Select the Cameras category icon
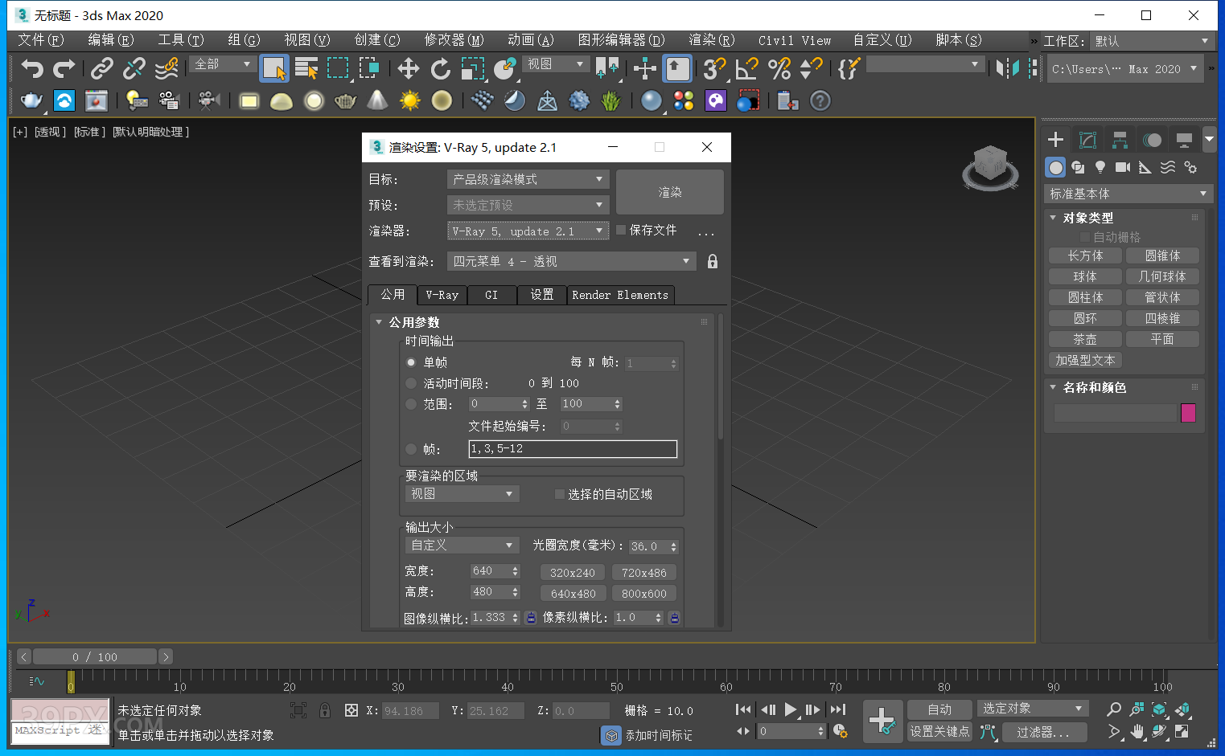 (x=1123, y=167)
